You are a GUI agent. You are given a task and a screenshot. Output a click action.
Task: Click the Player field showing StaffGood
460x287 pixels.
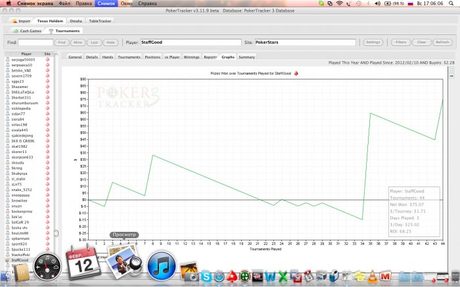191,42
